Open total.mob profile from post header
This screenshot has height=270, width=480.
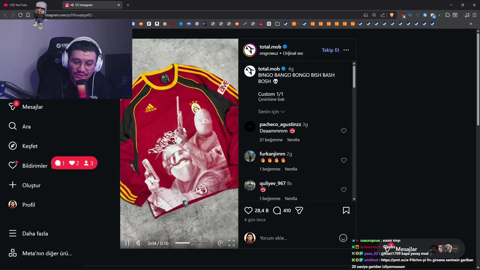pos(270,47)
